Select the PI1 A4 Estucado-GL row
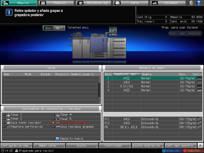This screenshot has height=153, width=204. pos(153,119)
